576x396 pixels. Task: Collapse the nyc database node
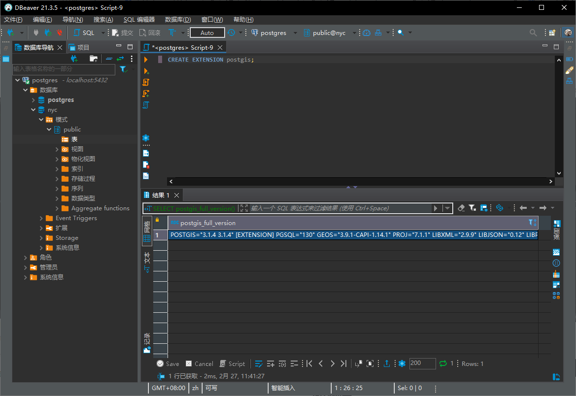tap(34, 109)
